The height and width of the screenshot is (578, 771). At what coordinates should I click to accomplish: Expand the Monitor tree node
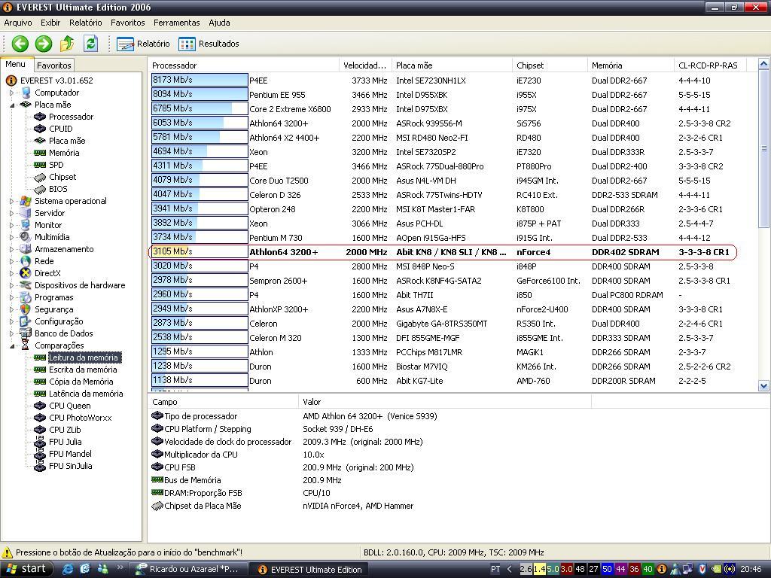pyautogui.click(x=12, y=225)
